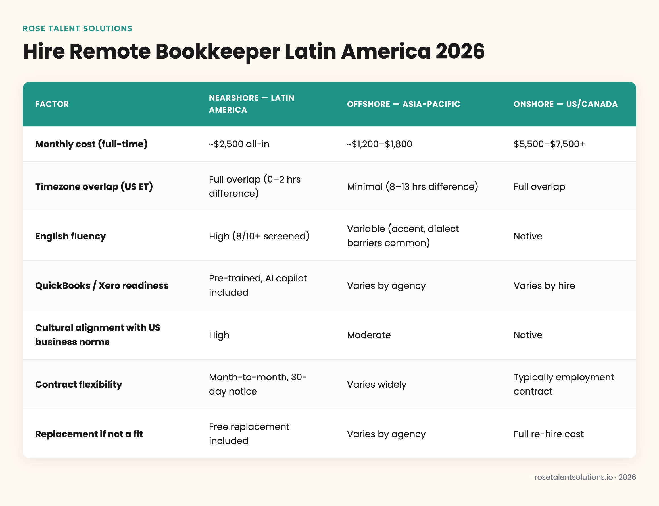This screenshot has height=506, width=659.
Task: Click 'Native' in the English fluency row
Action: coord(528,236)
